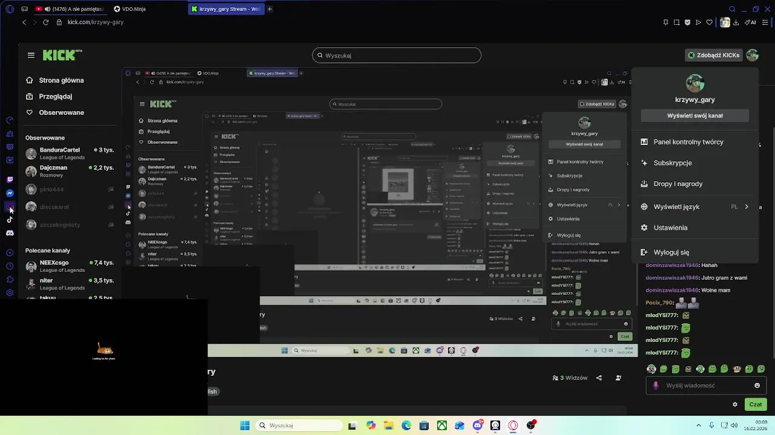The image size is (775, 435).
Task: Open Obserwowane in sidebar
Action: click(x=54, y=112)
